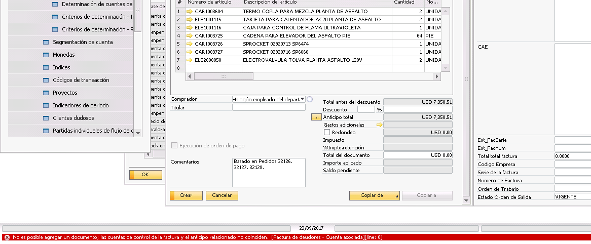
Task: Click the Comentarios text box
Action: click(269, 173)
